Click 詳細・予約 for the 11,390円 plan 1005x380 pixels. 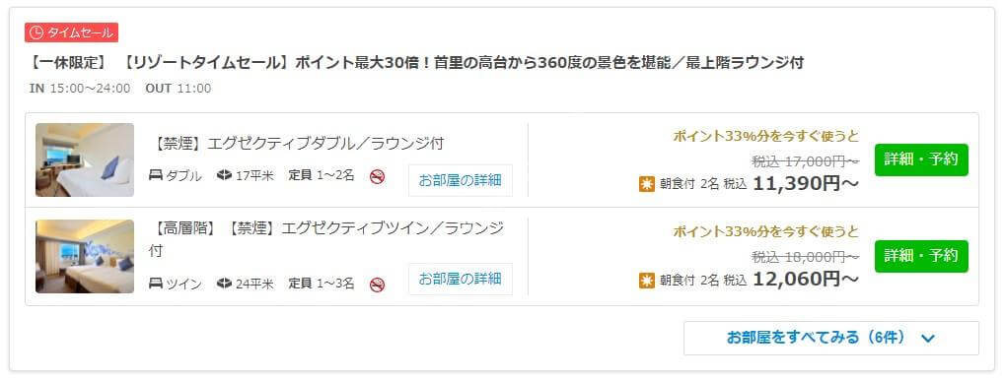(x=922, y=159)
